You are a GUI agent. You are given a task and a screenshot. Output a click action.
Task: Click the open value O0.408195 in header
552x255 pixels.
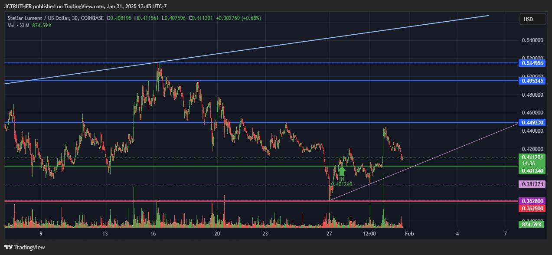coord(119,18)
